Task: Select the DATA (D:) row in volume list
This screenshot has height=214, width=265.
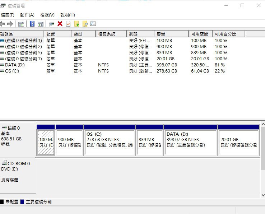Action: [15, 65]
